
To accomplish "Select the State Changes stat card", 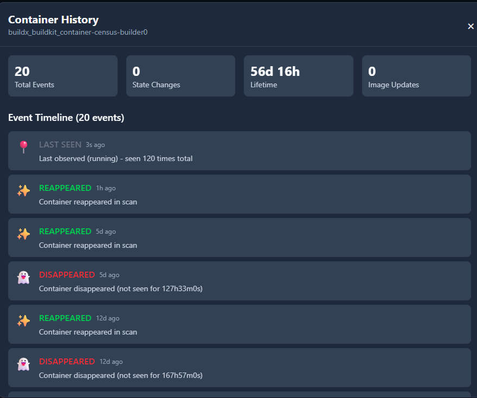I will 181,76.
